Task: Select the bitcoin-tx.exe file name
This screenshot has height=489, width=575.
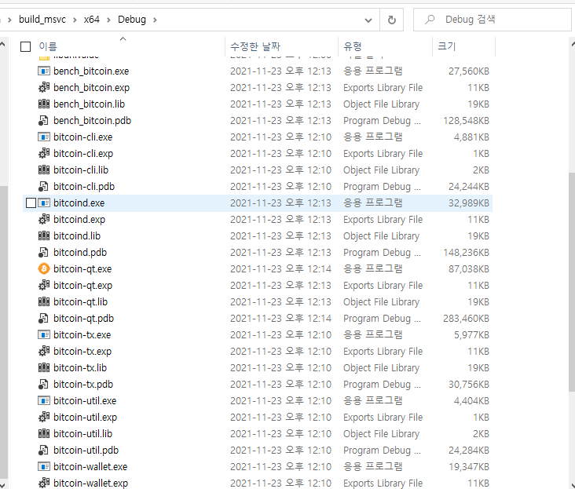Action: (x=82, y=335)
